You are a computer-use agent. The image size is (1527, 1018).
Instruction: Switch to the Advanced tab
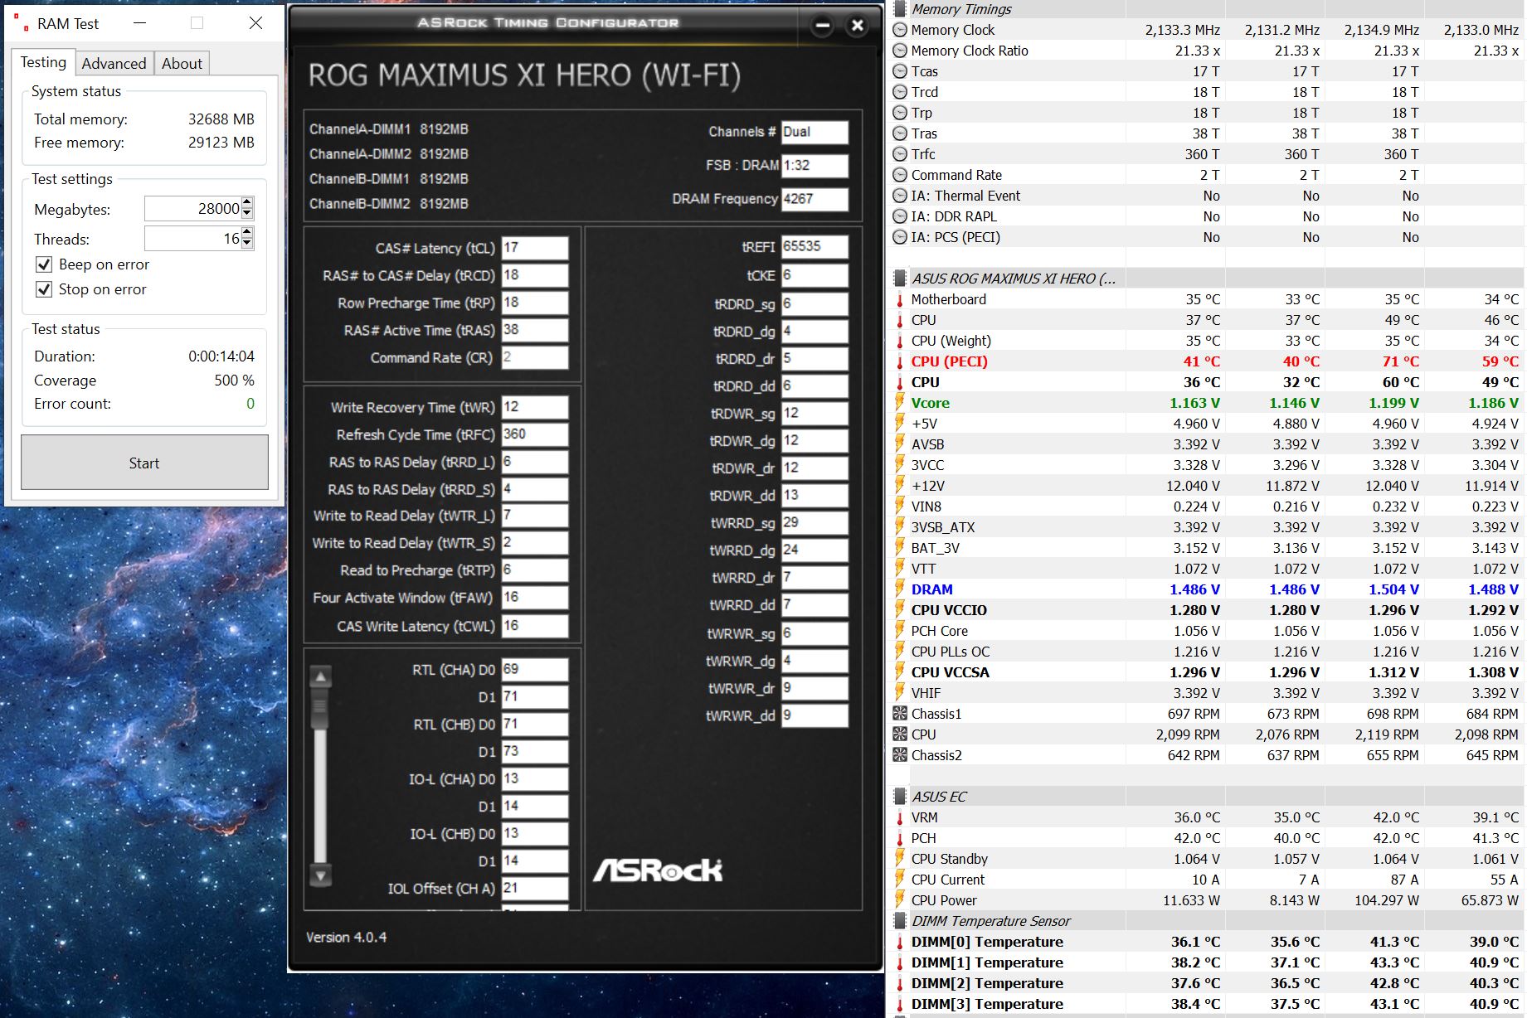pos(114,64)
